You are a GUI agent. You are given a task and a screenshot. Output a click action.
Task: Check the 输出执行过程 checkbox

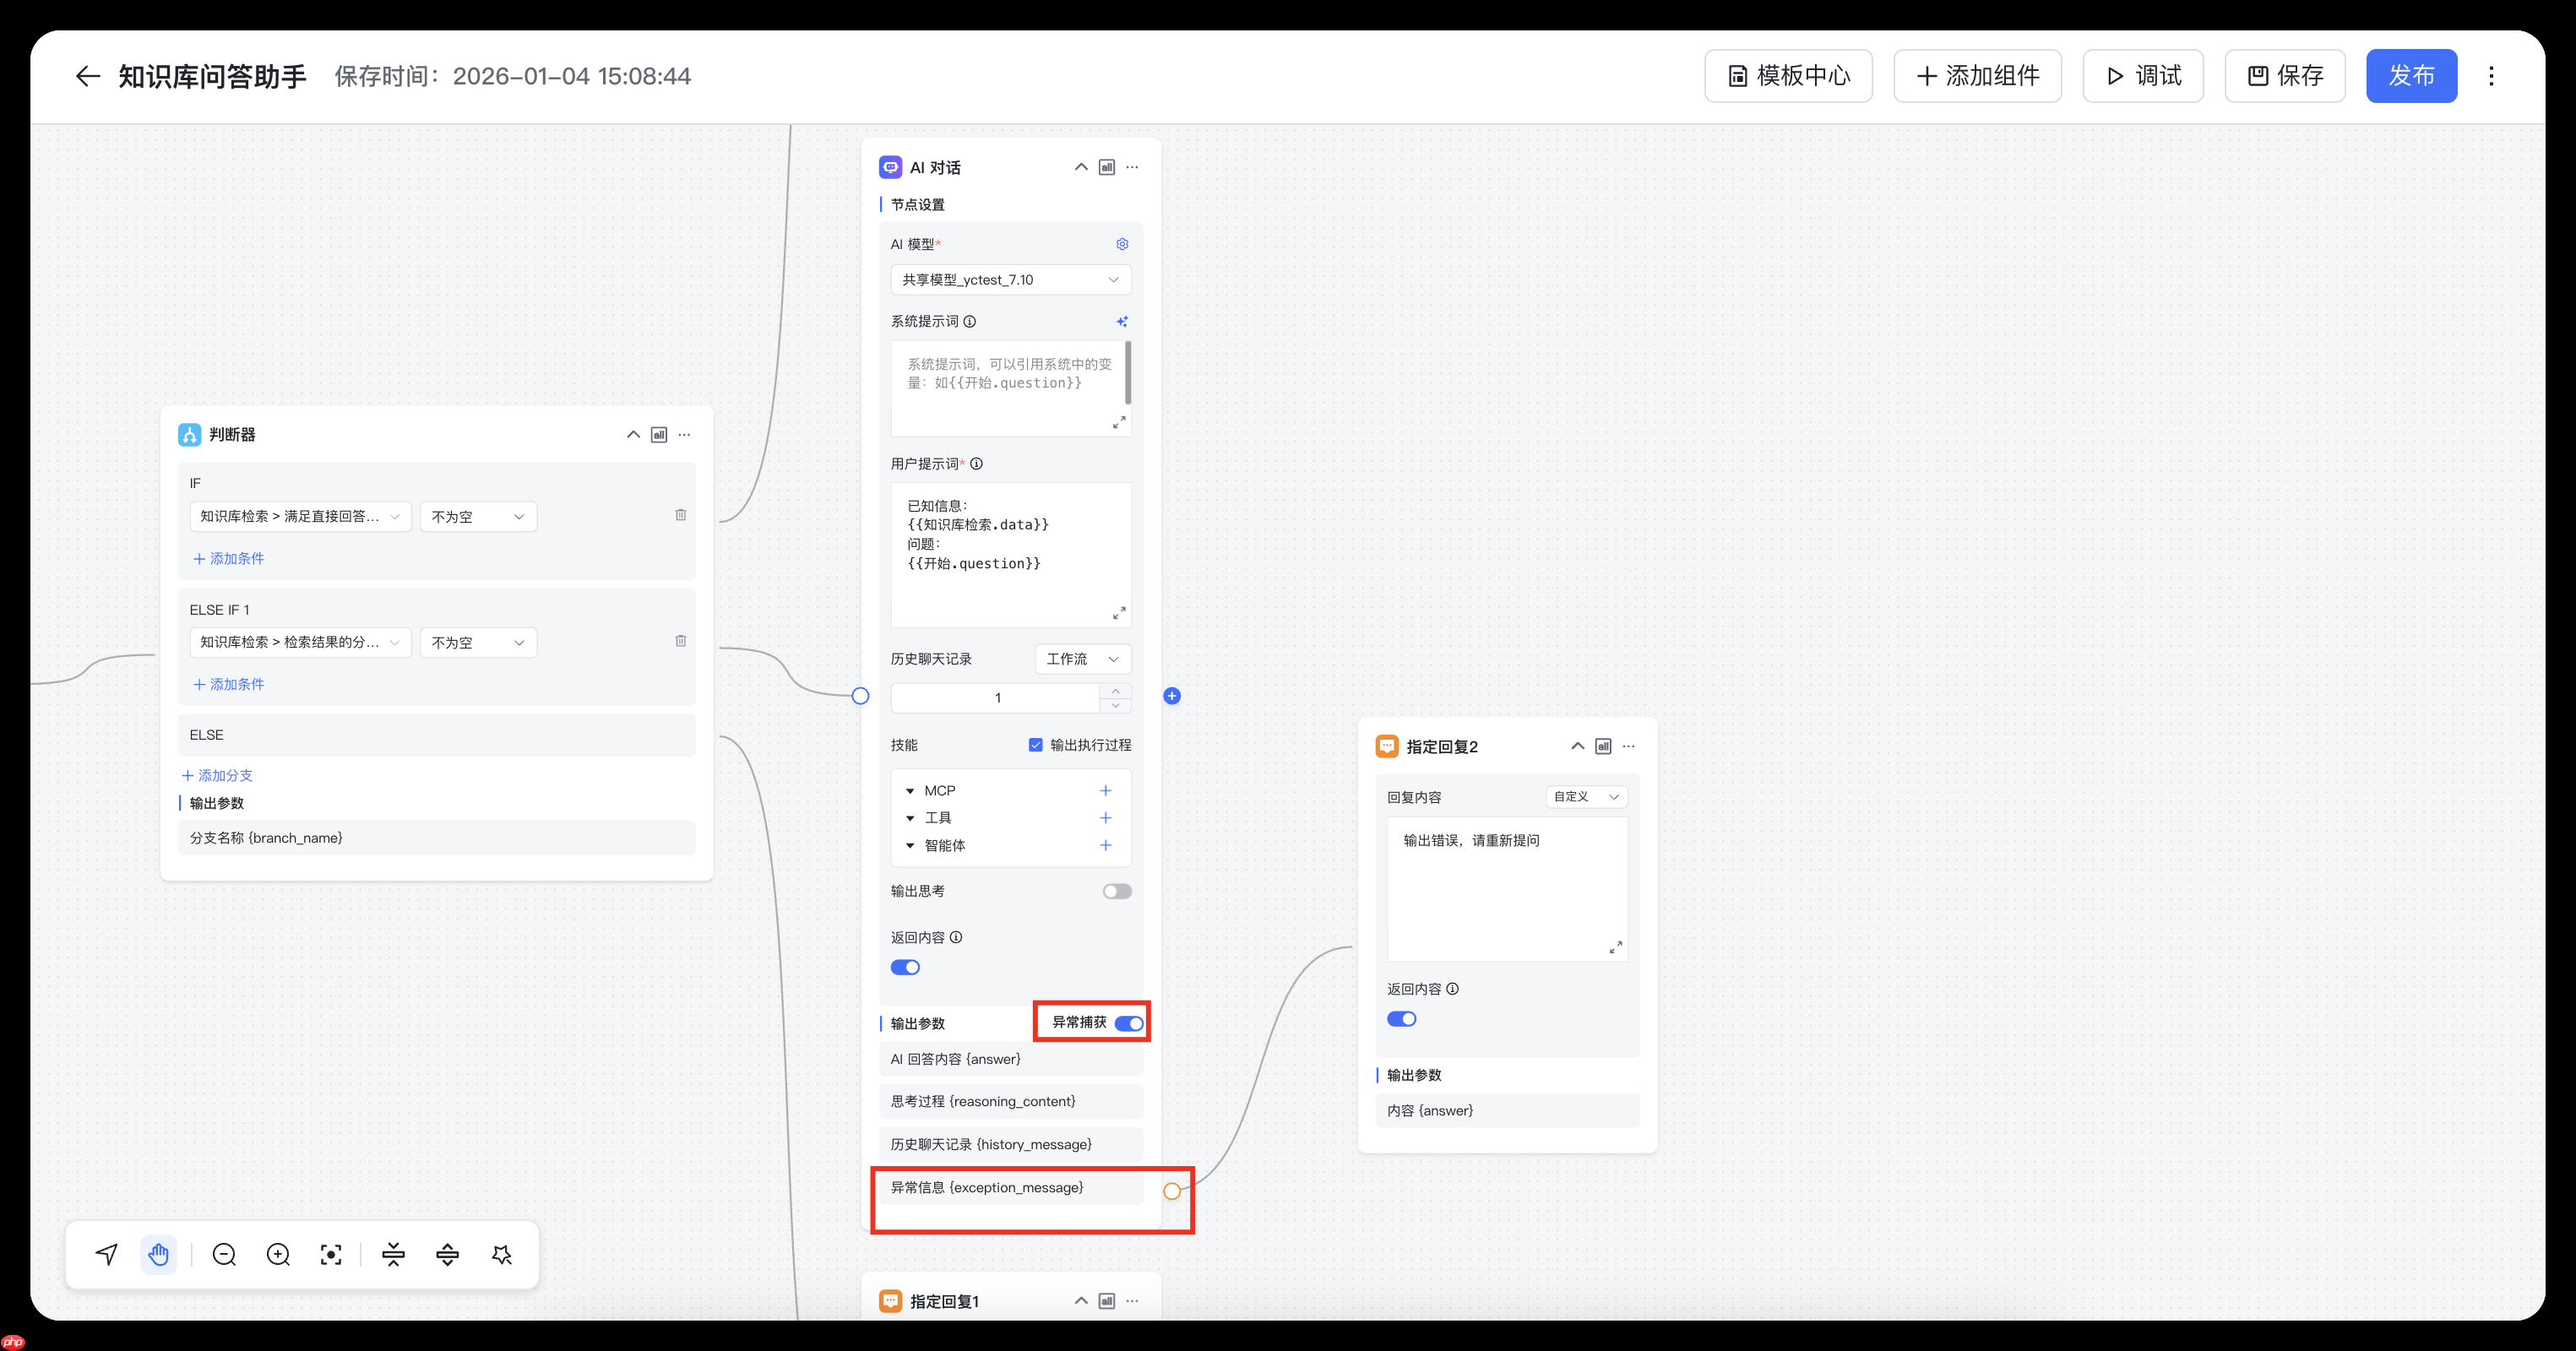1036,745
